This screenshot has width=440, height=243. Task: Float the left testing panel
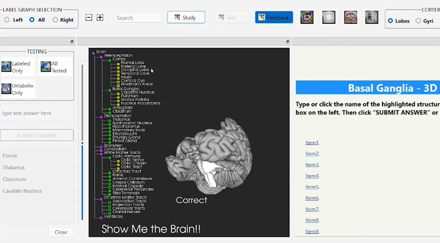pyautogui.click(x=72, y=42)
